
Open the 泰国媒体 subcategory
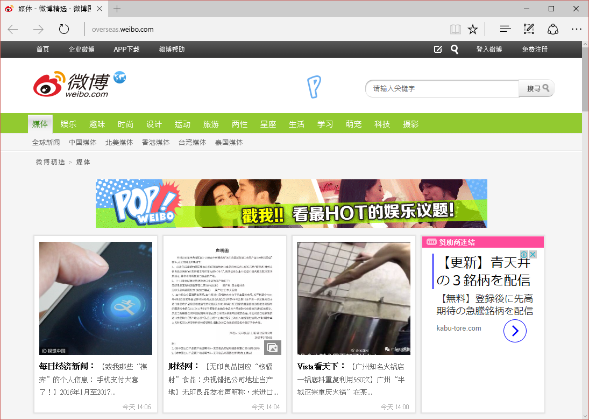[229, 143]
